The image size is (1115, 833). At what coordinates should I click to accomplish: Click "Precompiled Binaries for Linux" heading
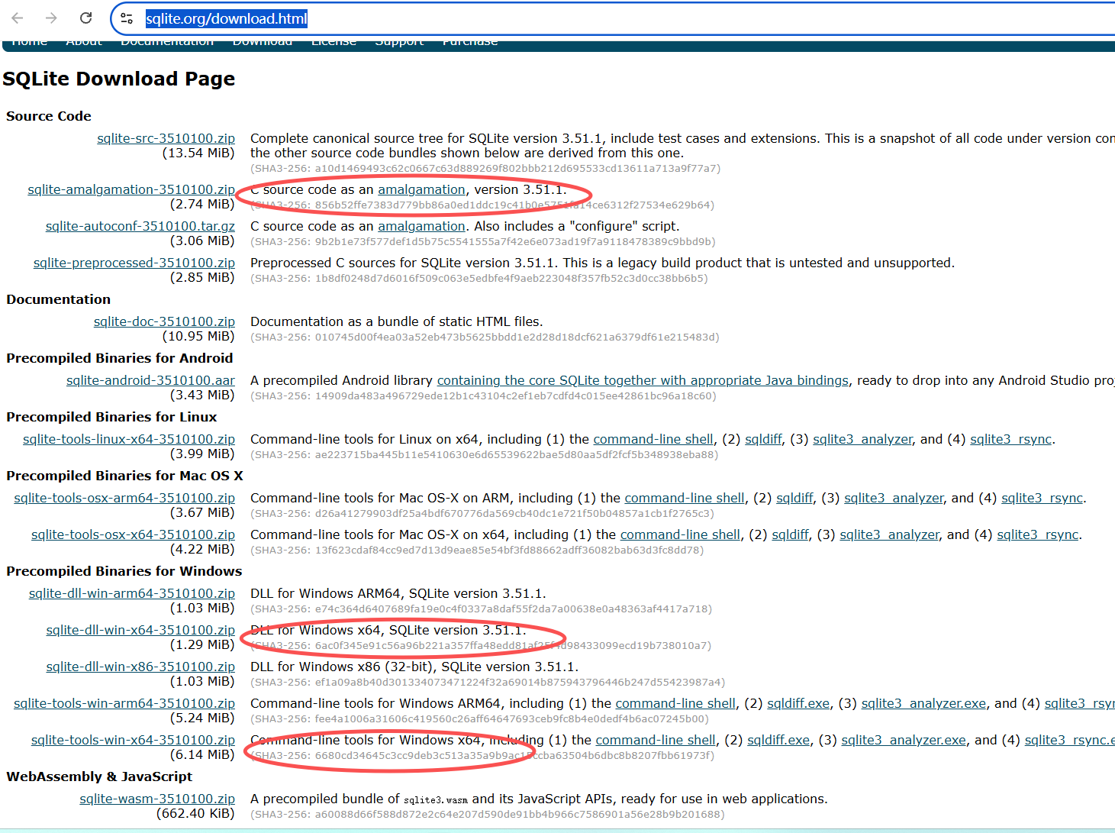(x=111, y=417)
